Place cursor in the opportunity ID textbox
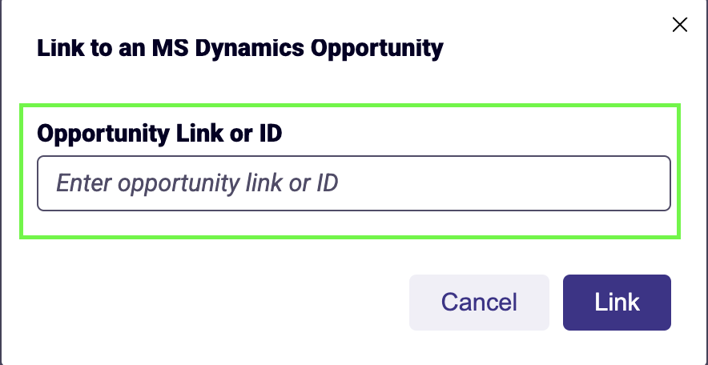Image resolution: width=708 pixels, height=365 pixels. click(354, 183)
